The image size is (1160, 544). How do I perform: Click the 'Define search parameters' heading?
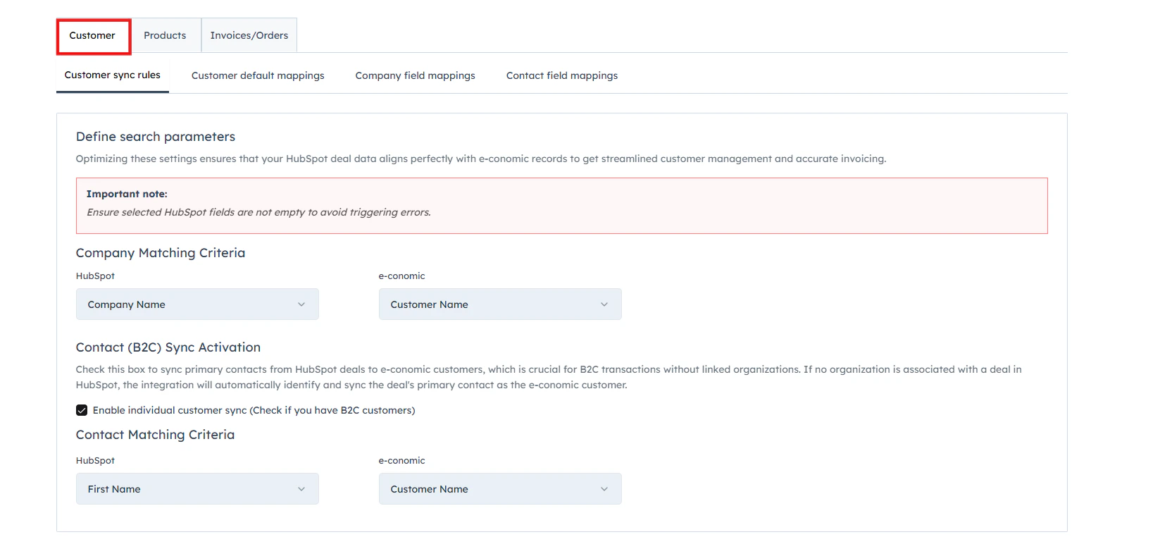[x=156, y=137]
